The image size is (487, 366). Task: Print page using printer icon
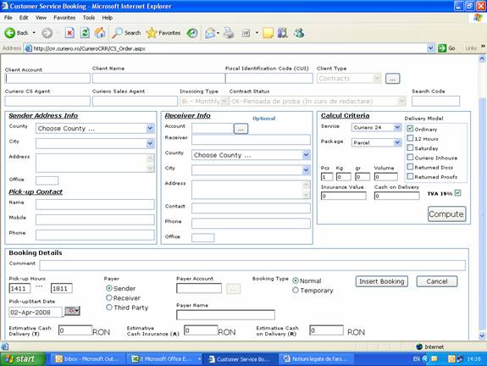click(229, 33)
